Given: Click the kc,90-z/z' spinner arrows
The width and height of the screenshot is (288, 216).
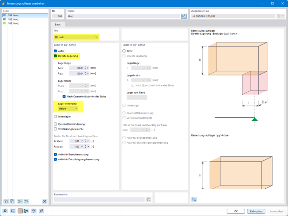Looking at the screenshot, I should click(85, 147).
